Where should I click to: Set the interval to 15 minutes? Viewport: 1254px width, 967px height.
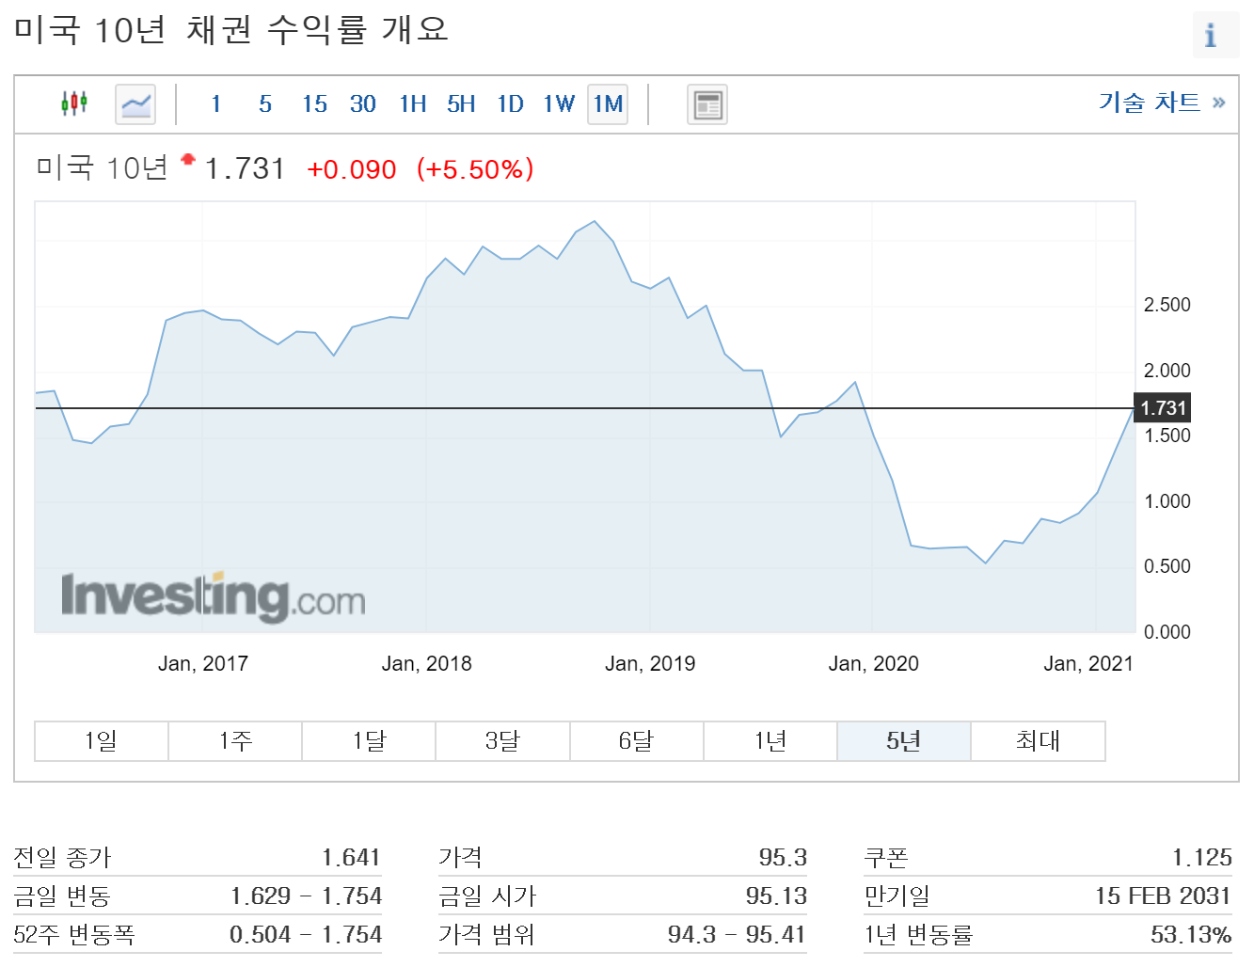314,103
